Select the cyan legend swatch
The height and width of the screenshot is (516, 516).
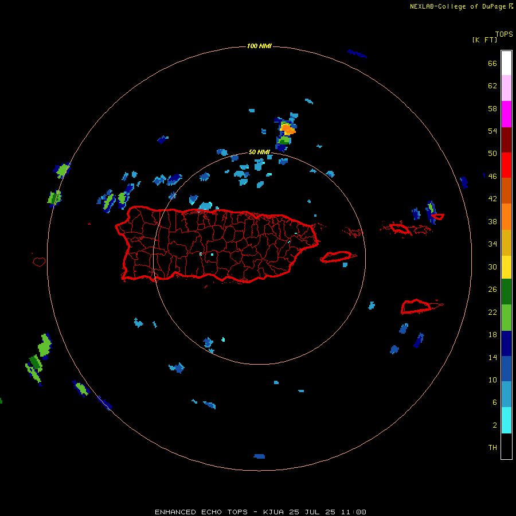[506, 420]
